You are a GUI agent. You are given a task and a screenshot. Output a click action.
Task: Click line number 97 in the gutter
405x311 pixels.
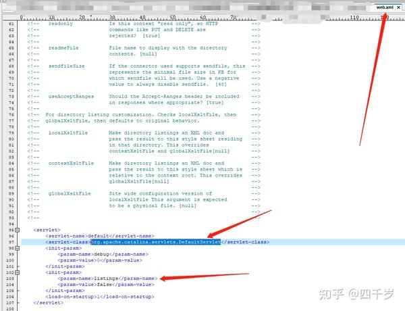[11, 242]
